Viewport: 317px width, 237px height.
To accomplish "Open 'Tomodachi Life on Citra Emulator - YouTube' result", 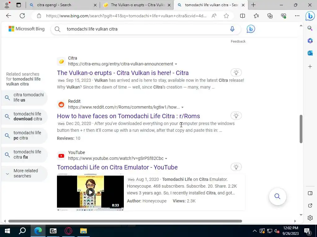I will click(x=117, y=167).
